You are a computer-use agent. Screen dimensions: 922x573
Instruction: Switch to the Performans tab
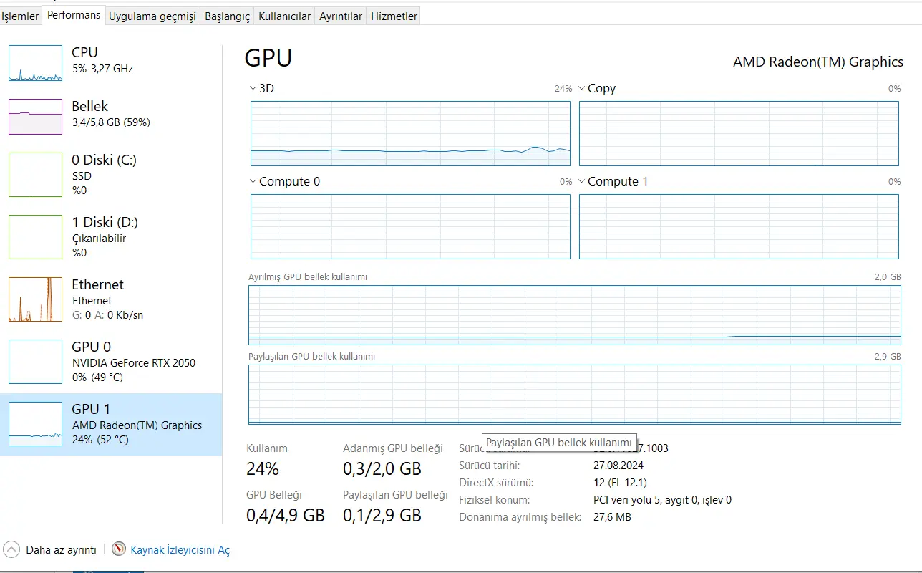pyautogui.click(x=74, y=14)
